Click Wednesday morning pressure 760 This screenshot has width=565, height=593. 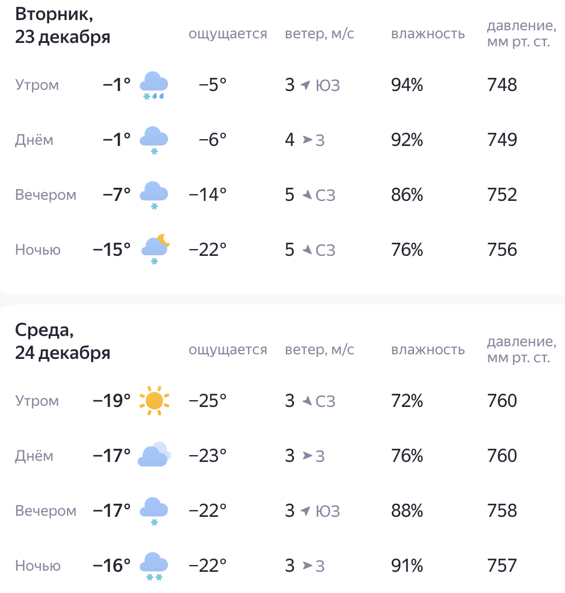tap(502, 401)
